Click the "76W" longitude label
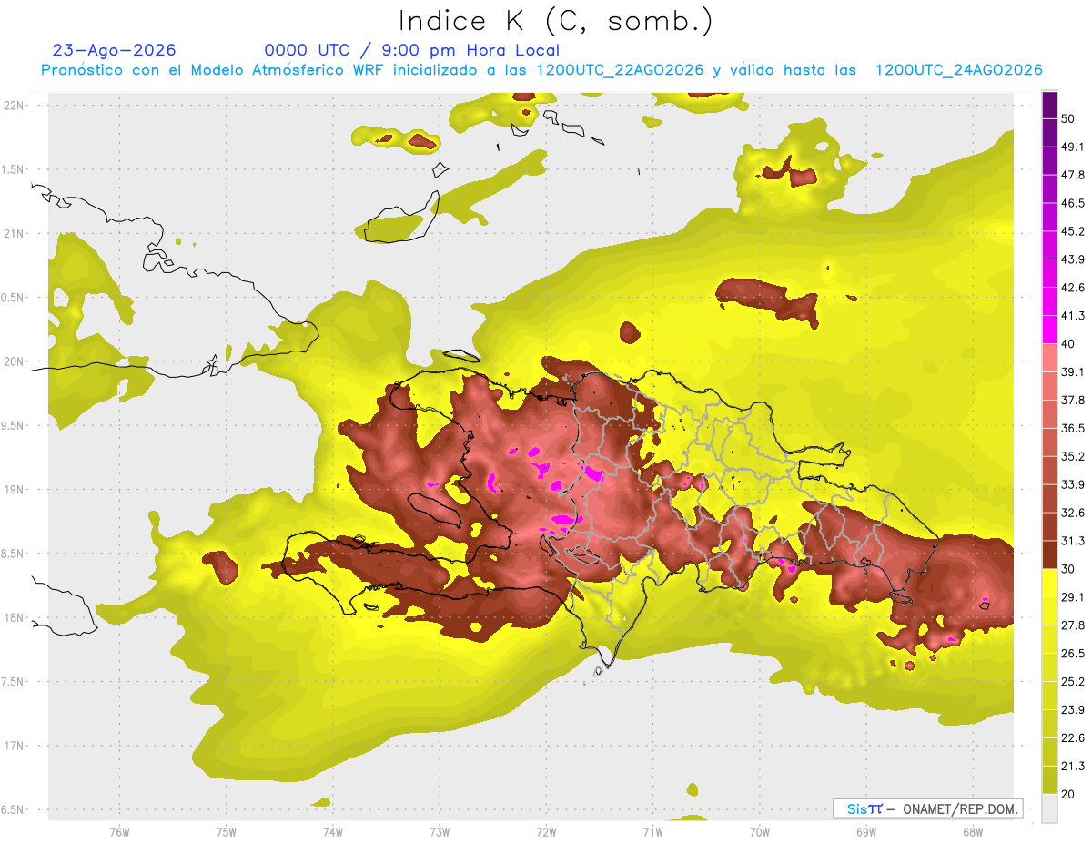This screenshot has width=1092, height=844. click(119, 831)
